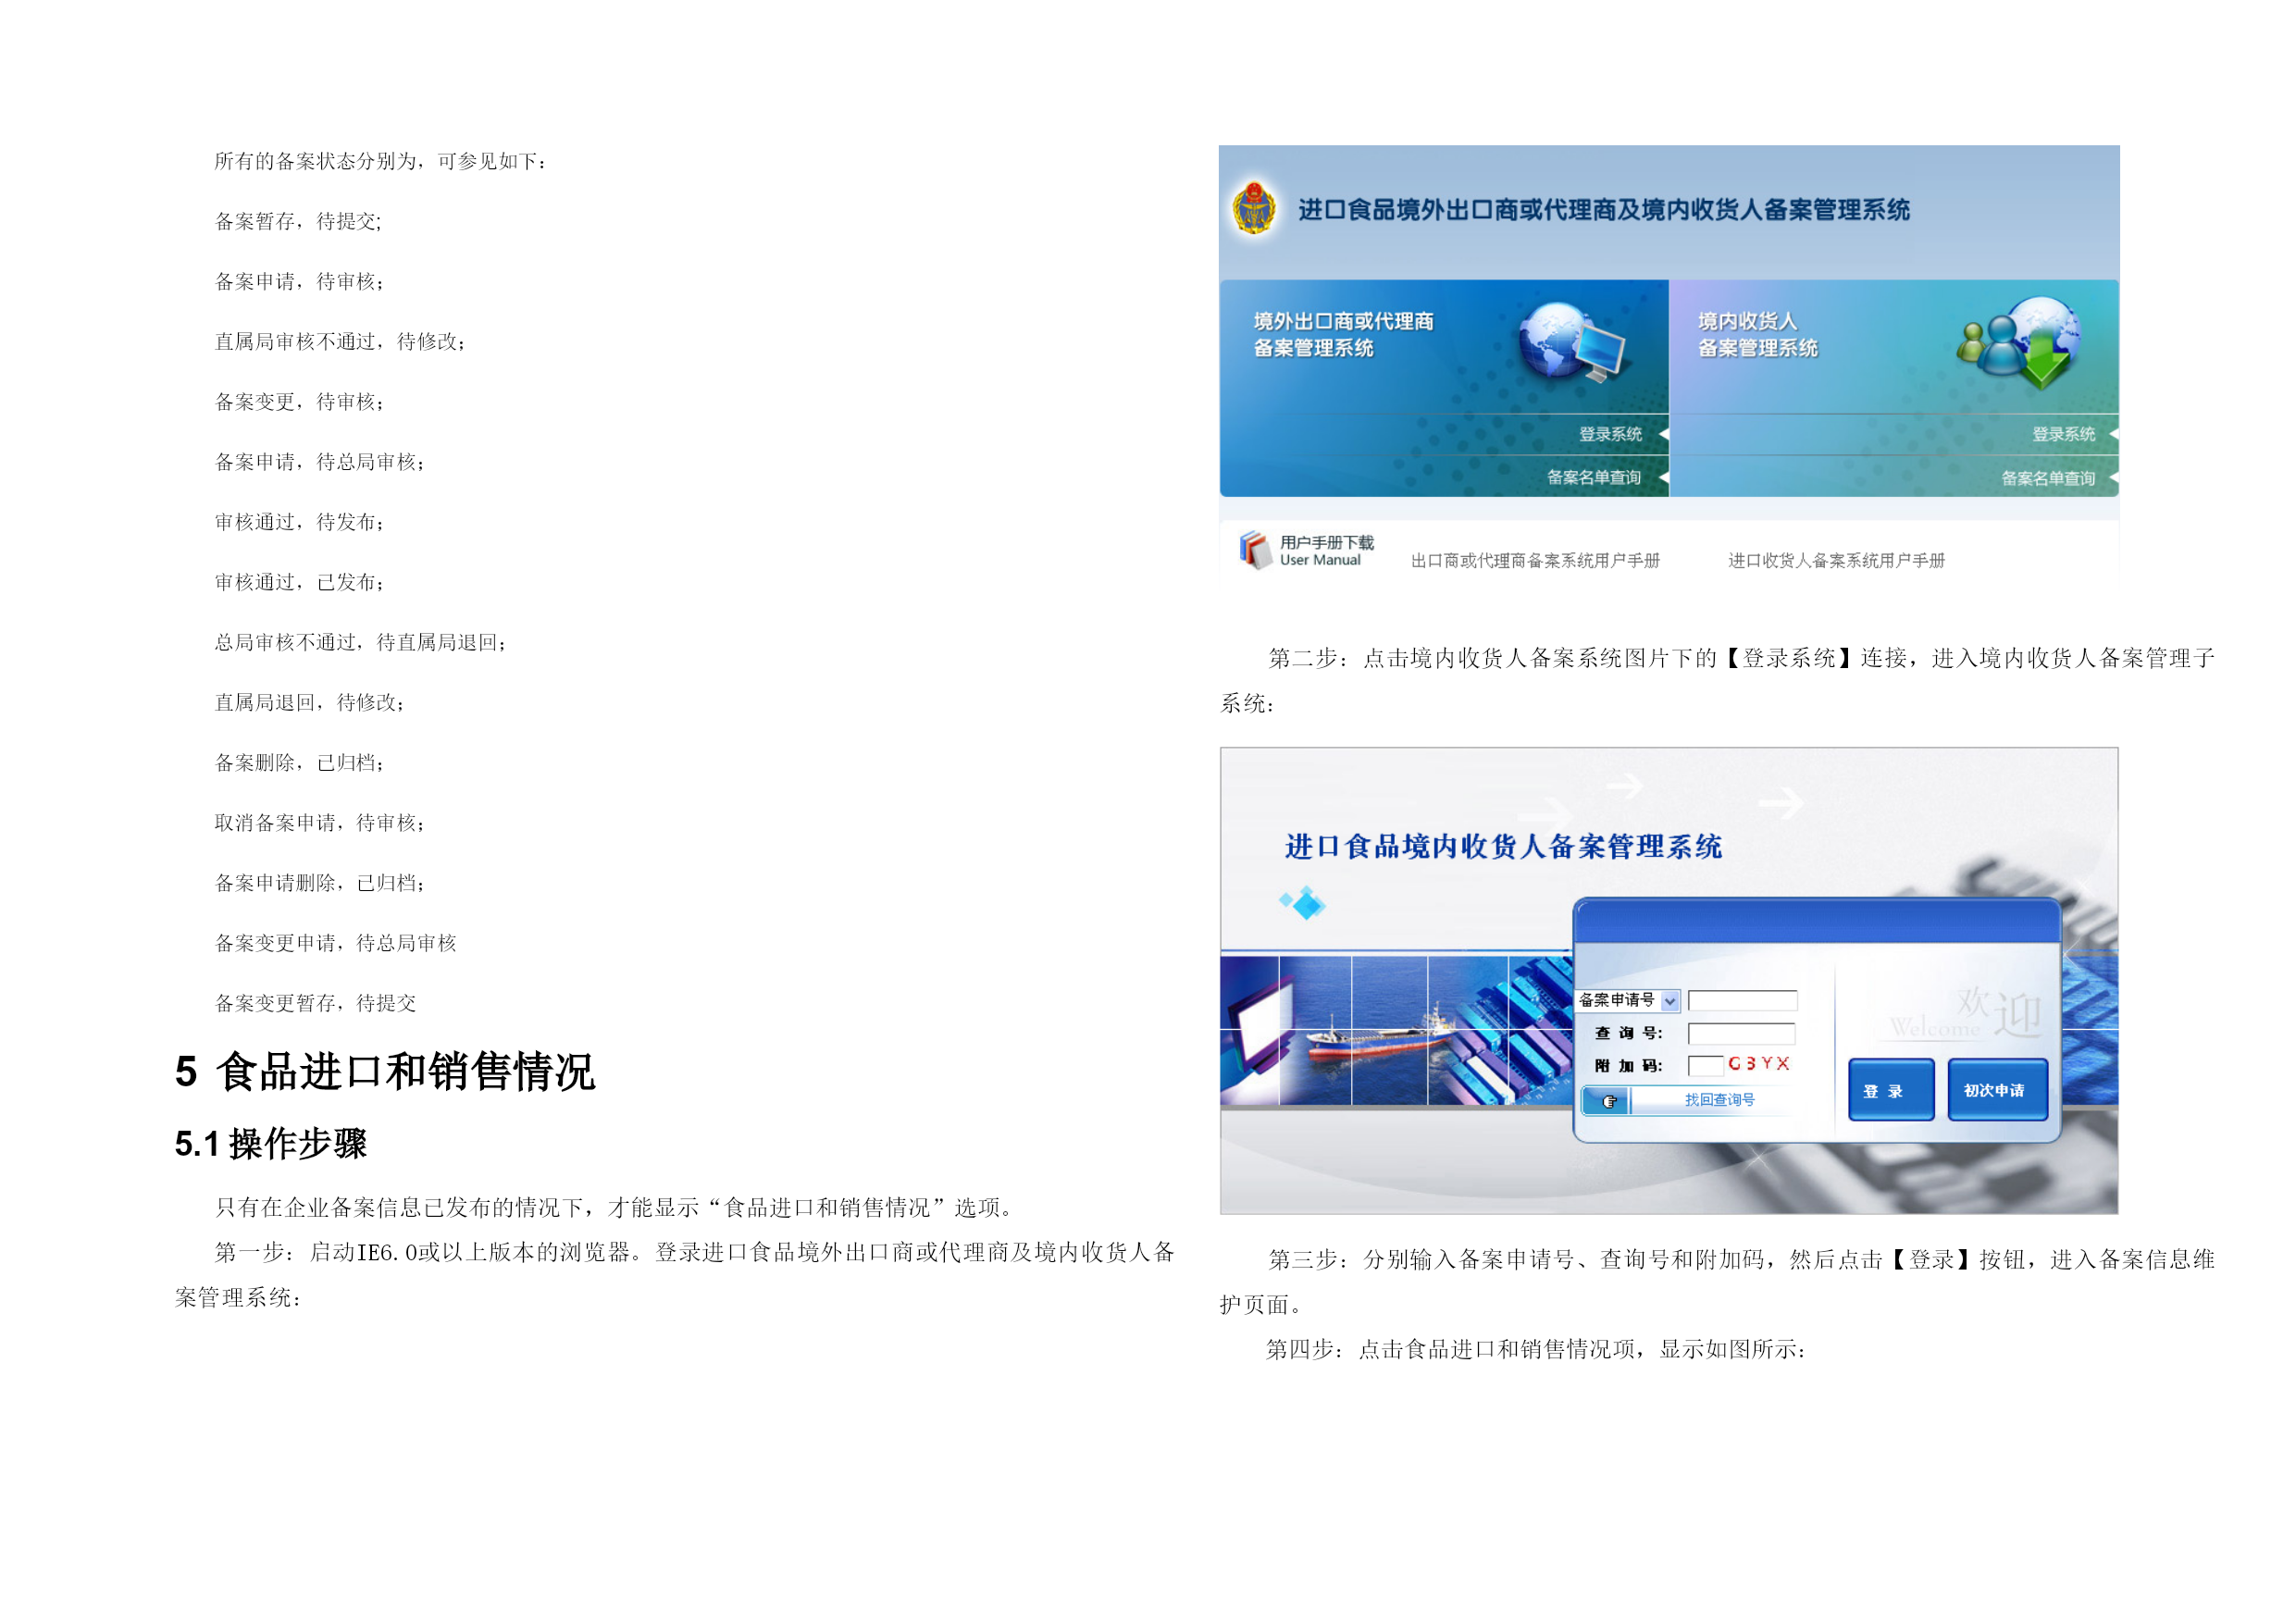This screenshot has height=1623, width=2296.
Task: Click the text 审核通过，已发布
Action: 299,582
